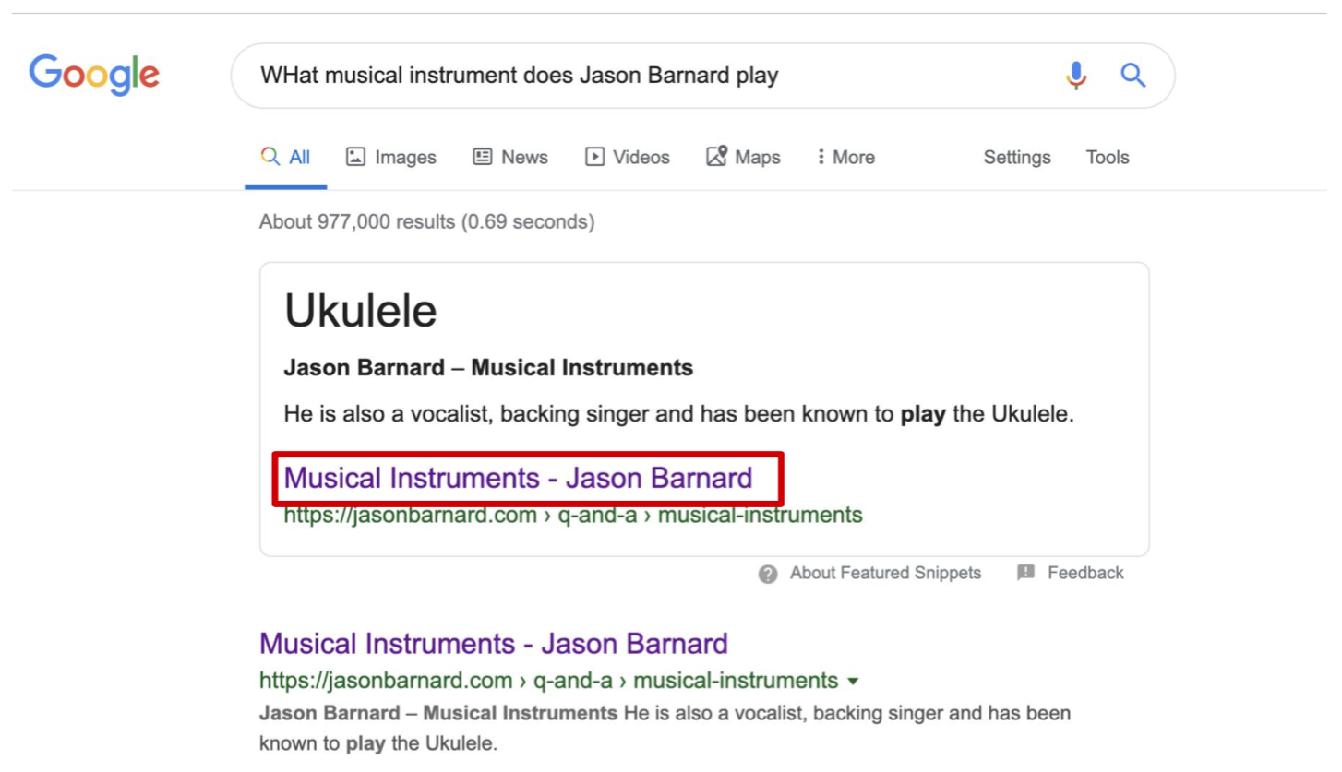Image resolution: width=1342 pixels, height=772 pixels.
Task: Open featured snippet Musical Instruments link
Action: point(518,478)
